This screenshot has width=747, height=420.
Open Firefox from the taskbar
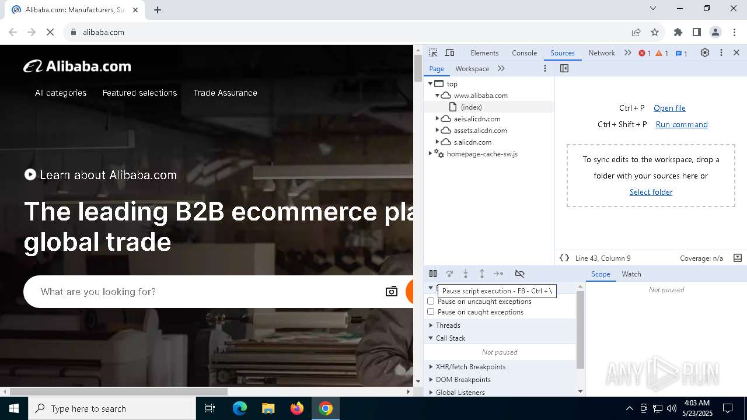pos(297,408)
